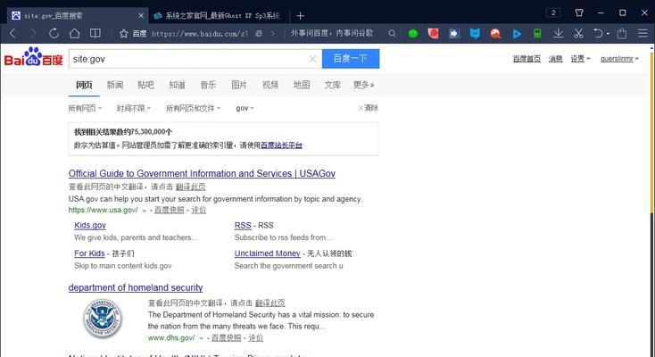Open the 更多 categories link

point(363,85)
